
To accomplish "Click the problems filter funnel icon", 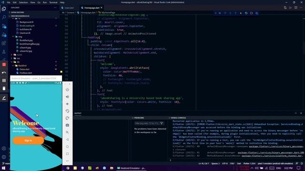I will pyautogui.click(x=162, y=123).
